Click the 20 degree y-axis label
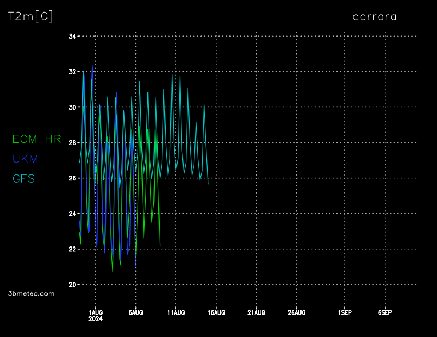The height and width of the screenshot is (337, 437). pos(72,285)
